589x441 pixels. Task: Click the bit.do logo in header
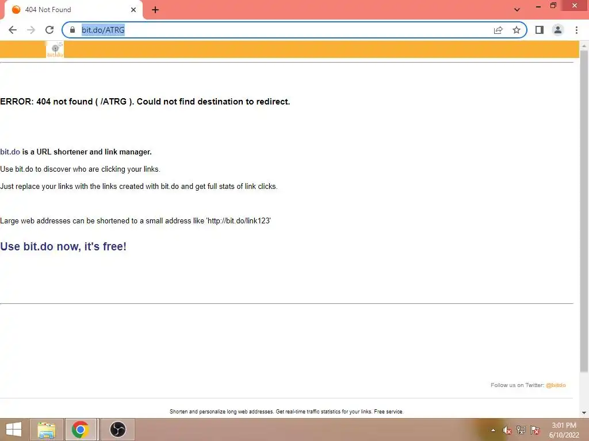(x=55, y=49)
